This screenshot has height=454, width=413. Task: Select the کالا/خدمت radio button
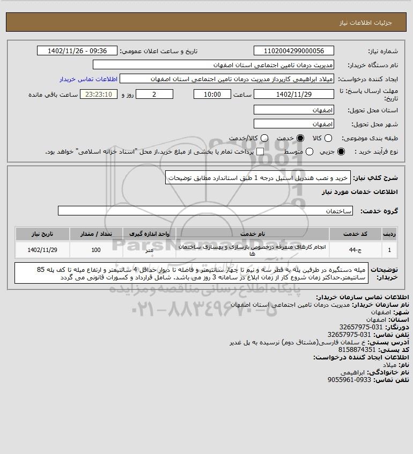click(264, 139)
